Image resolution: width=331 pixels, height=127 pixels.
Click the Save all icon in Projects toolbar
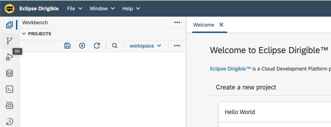point(67,46)
